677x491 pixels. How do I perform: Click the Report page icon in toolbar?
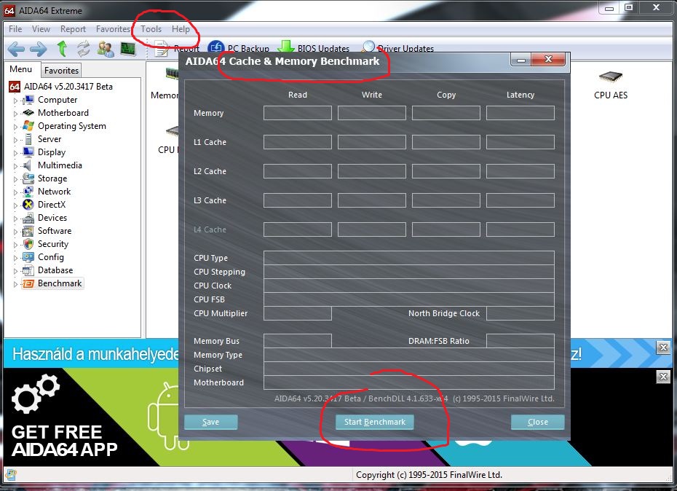coord(162,48)
